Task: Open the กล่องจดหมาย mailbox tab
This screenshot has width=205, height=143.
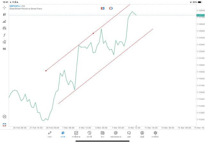Action: (x=116, y=134)
